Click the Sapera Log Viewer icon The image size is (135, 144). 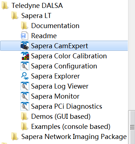tap(25, 86)
